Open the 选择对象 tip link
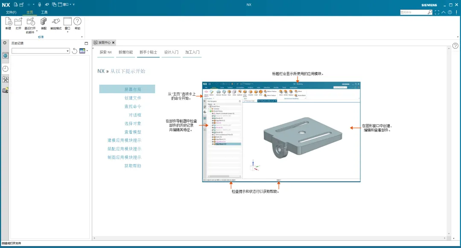Screen dimensions: 461x248 (133, 124)
